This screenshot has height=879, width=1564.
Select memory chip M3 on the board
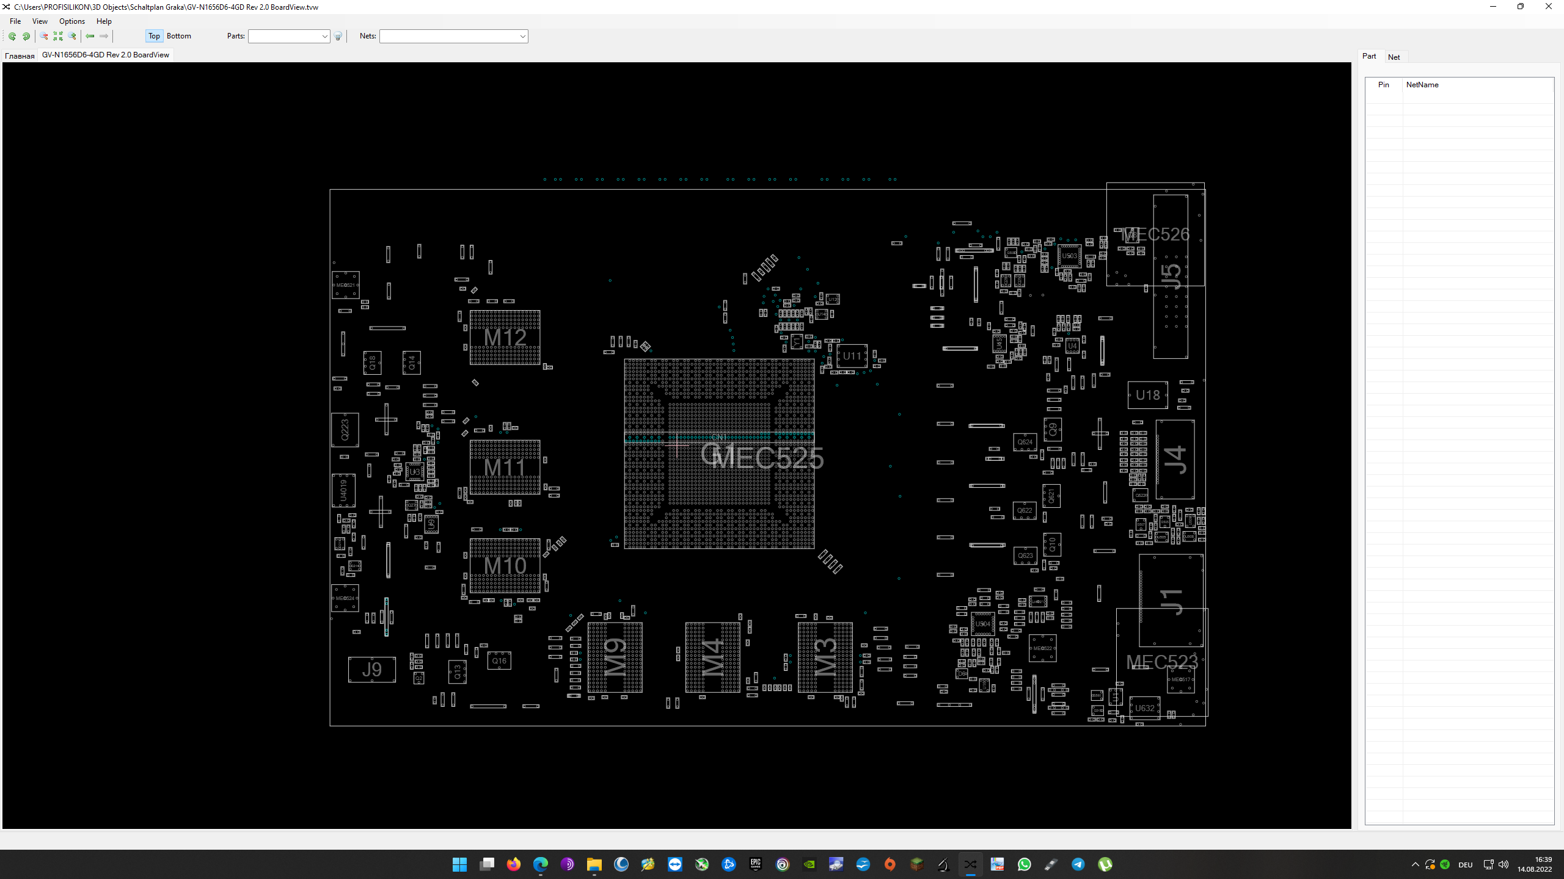pyautogui.click(x=825, y=657)
